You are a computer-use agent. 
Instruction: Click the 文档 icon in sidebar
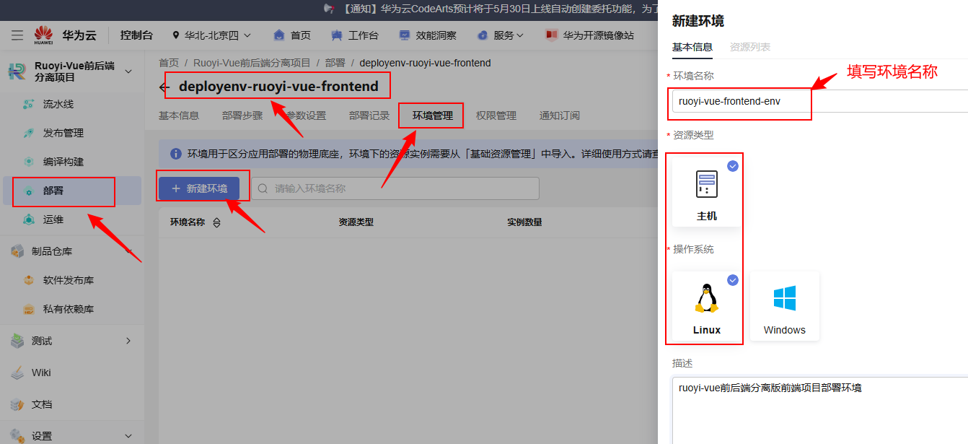pos(17,404)
